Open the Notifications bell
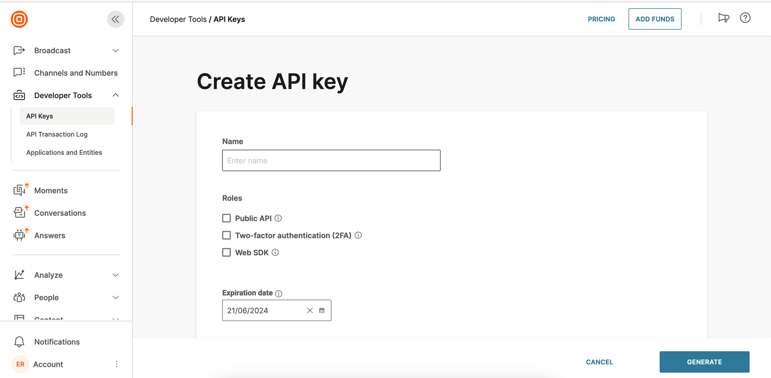 (x=18, y=341)
